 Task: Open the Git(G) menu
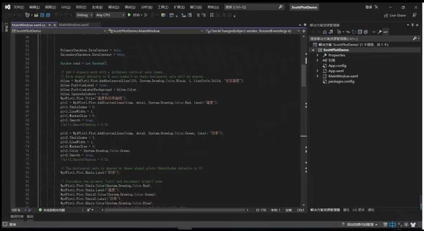66,7
